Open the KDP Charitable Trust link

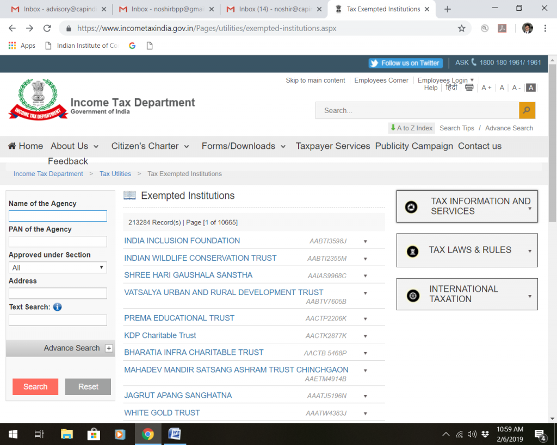[160, 335]
